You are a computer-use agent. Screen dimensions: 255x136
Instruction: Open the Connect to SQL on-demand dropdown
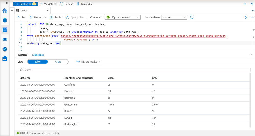[x=123, y=17]
